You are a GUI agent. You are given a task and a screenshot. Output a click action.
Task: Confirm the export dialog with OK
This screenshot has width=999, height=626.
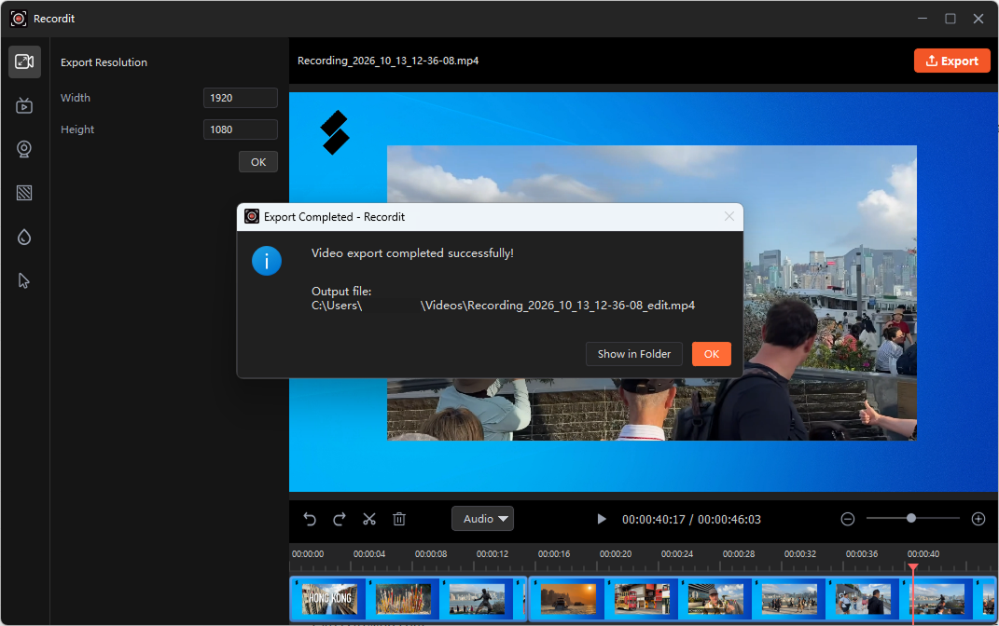point(711,354)
